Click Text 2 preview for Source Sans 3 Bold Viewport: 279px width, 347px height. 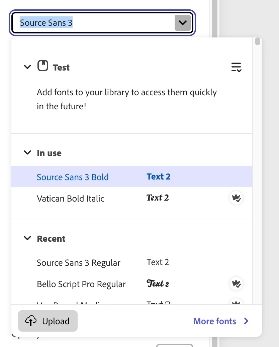(159, 177)
